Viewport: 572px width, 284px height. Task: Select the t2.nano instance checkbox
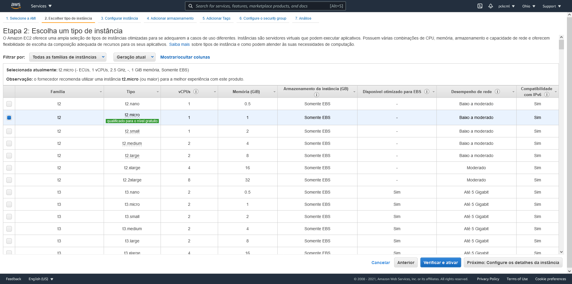point(9,104)
